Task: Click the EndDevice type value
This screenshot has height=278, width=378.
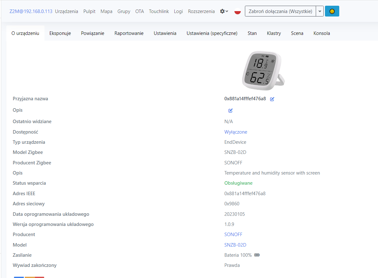Action: click(x=235, y=142)
